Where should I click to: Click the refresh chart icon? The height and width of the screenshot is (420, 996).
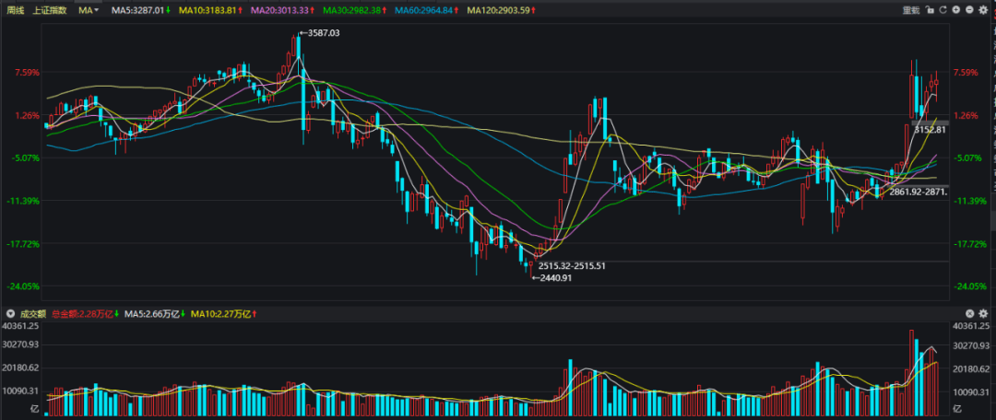click(943, 10)
